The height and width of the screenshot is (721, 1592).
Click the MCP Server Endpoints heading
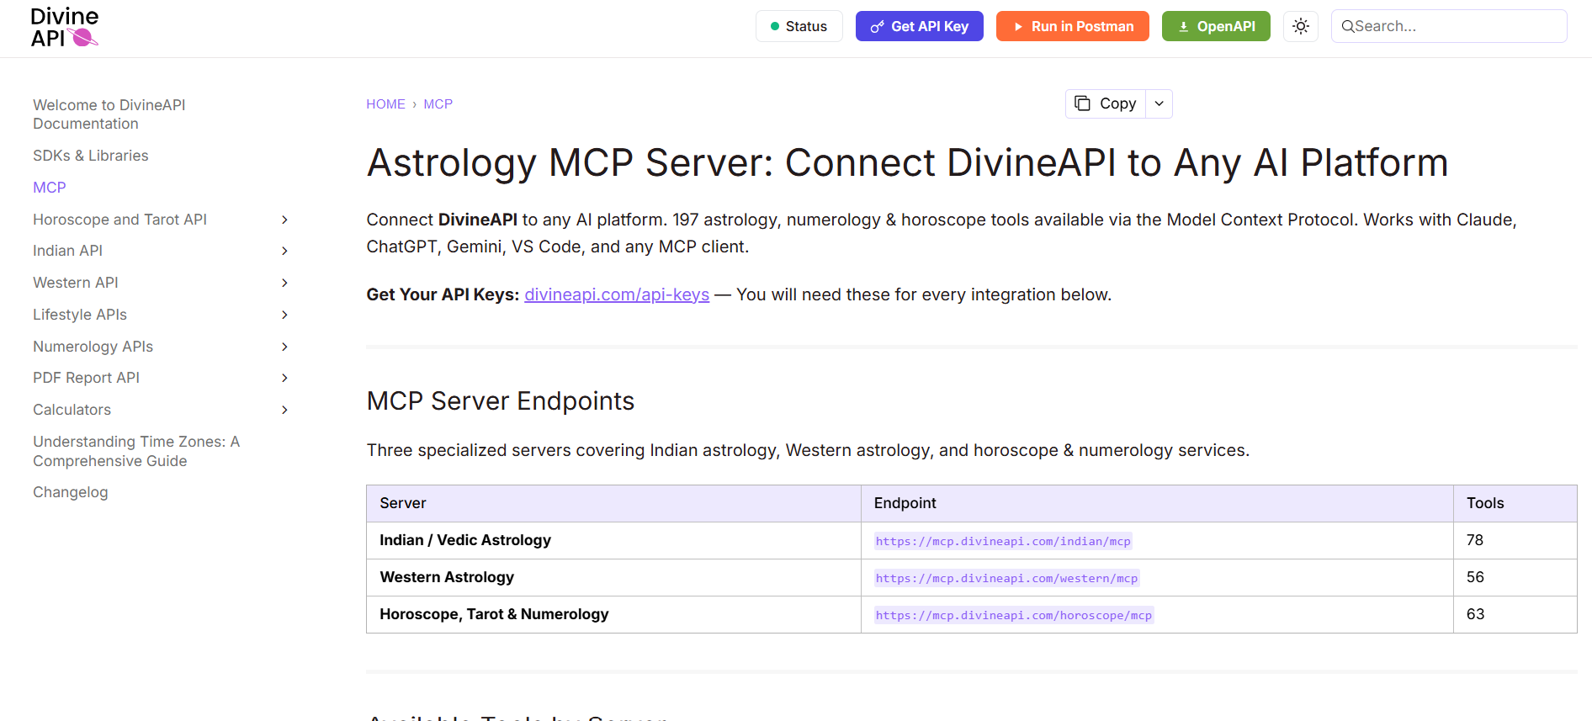[500, 401]
